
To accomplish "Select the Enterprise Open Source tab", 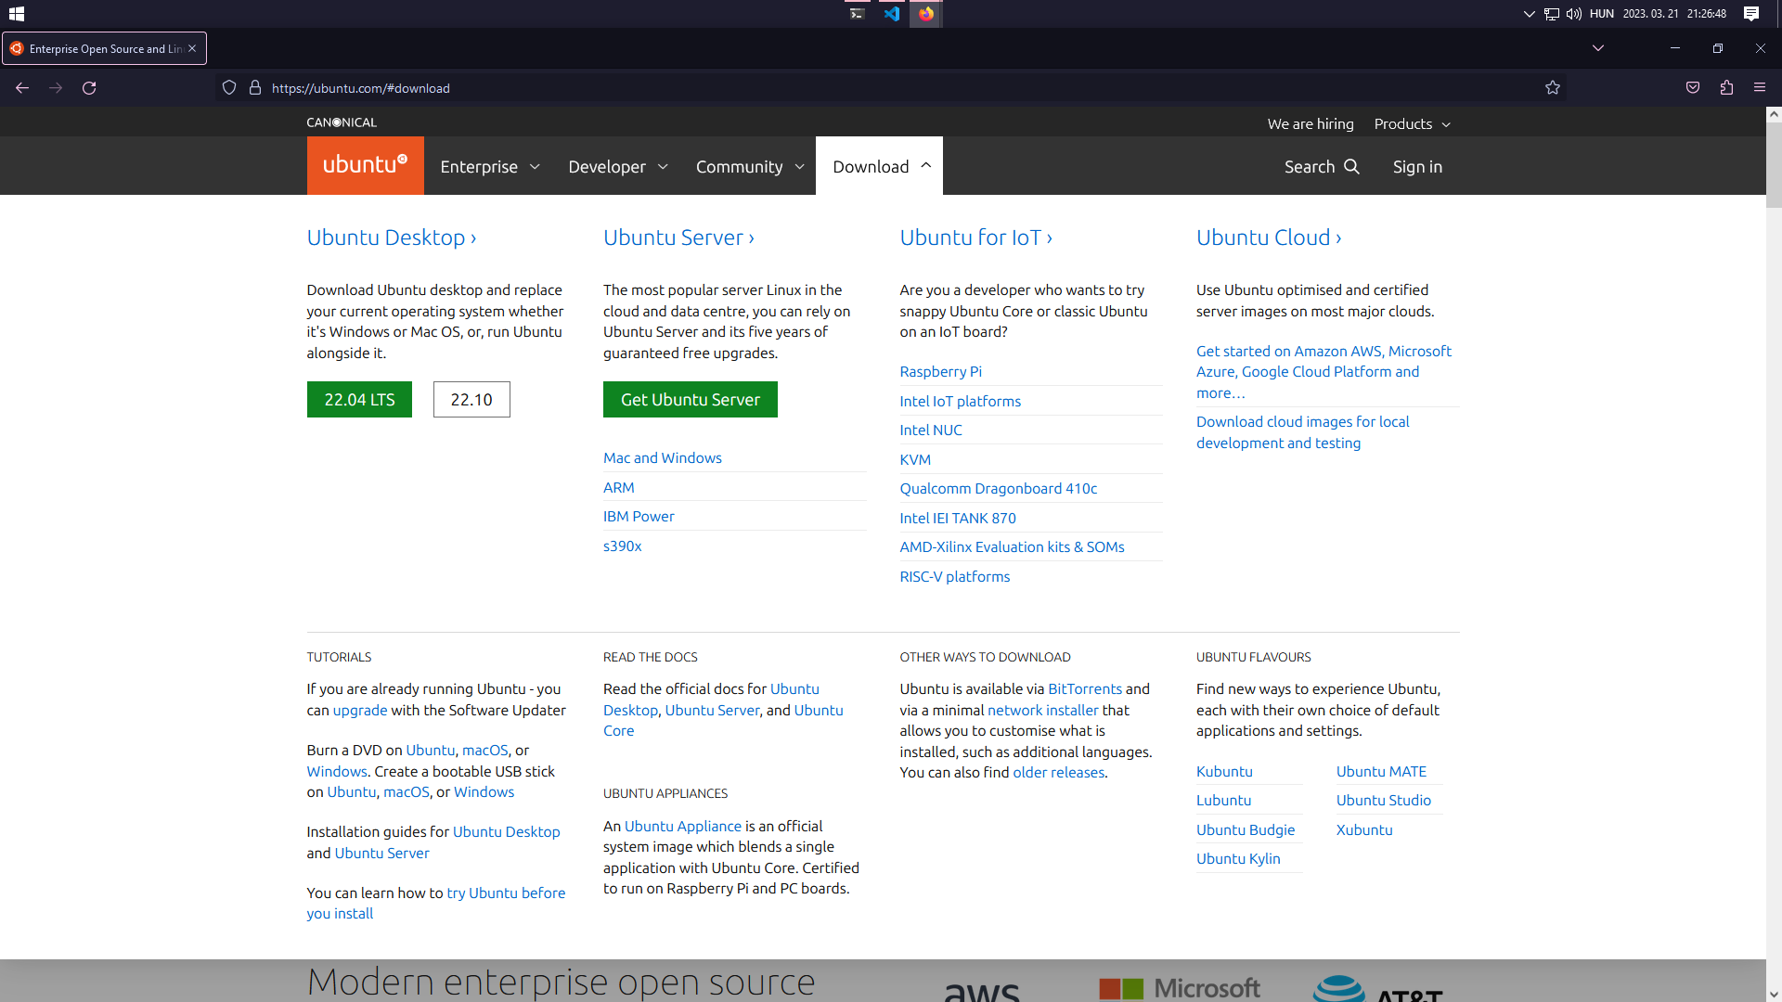I will (x=104, y=48).
